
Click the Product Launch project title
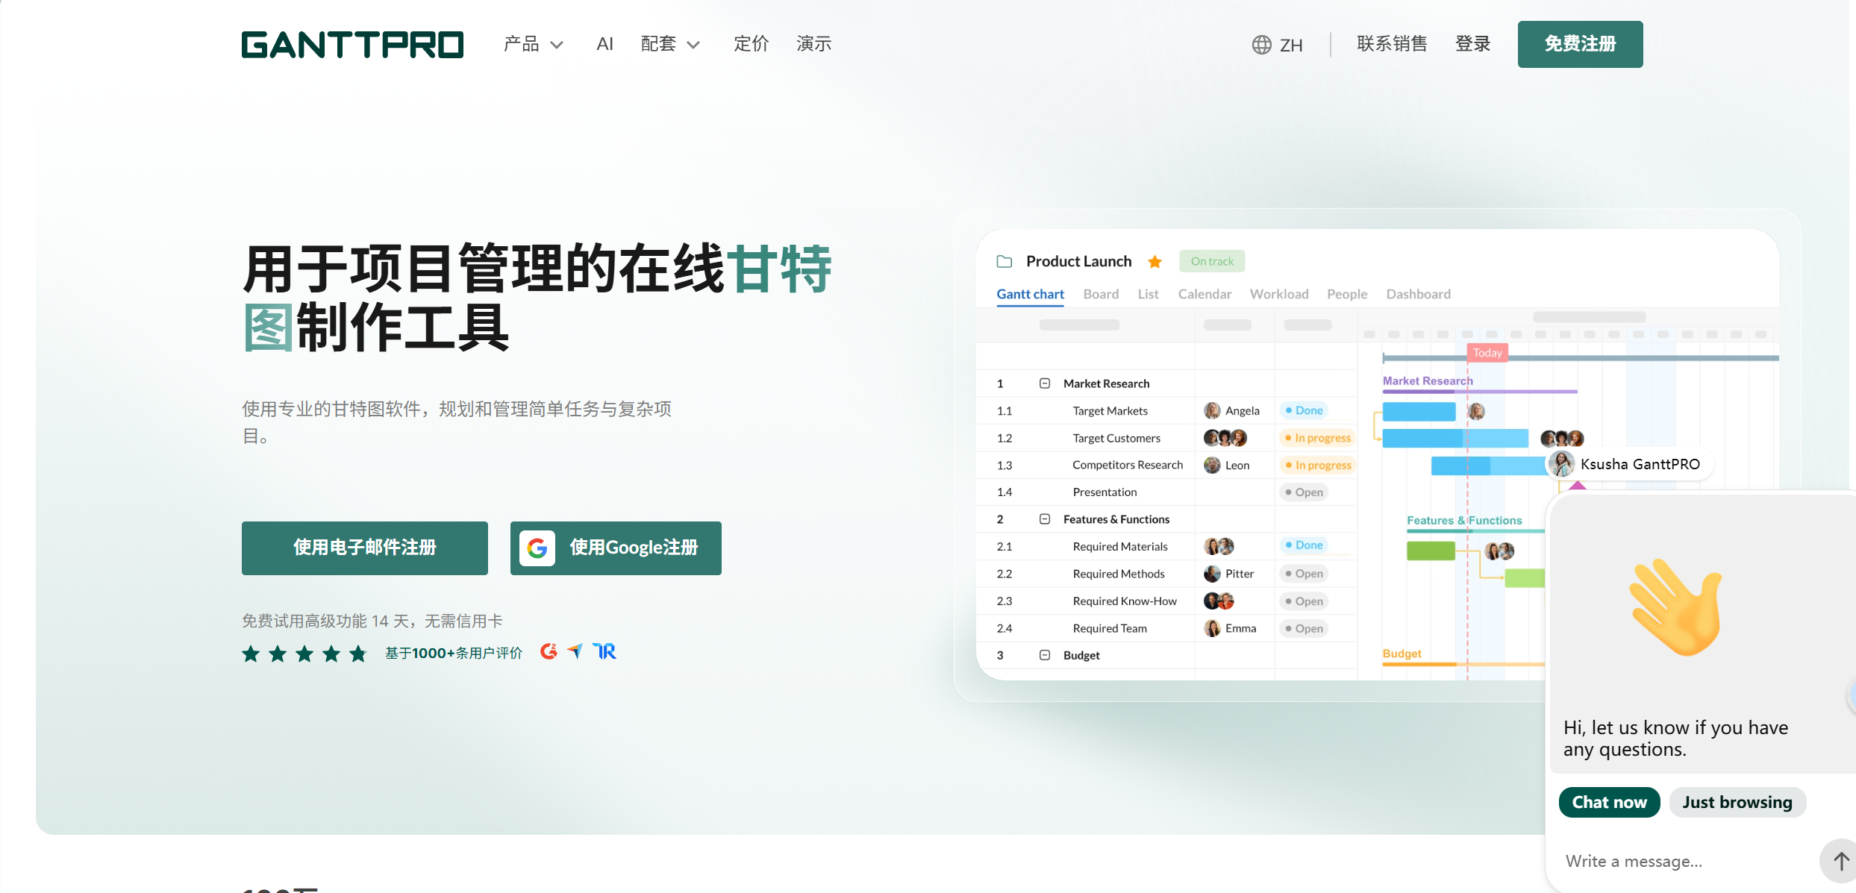[x=1078, y=261]
